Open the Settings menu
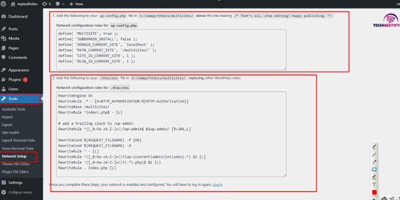This screenshot has width=400, height=200. [15, 182]
